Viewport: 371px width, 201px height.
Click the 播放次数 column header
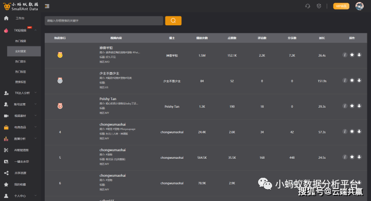tap(202, 38)
